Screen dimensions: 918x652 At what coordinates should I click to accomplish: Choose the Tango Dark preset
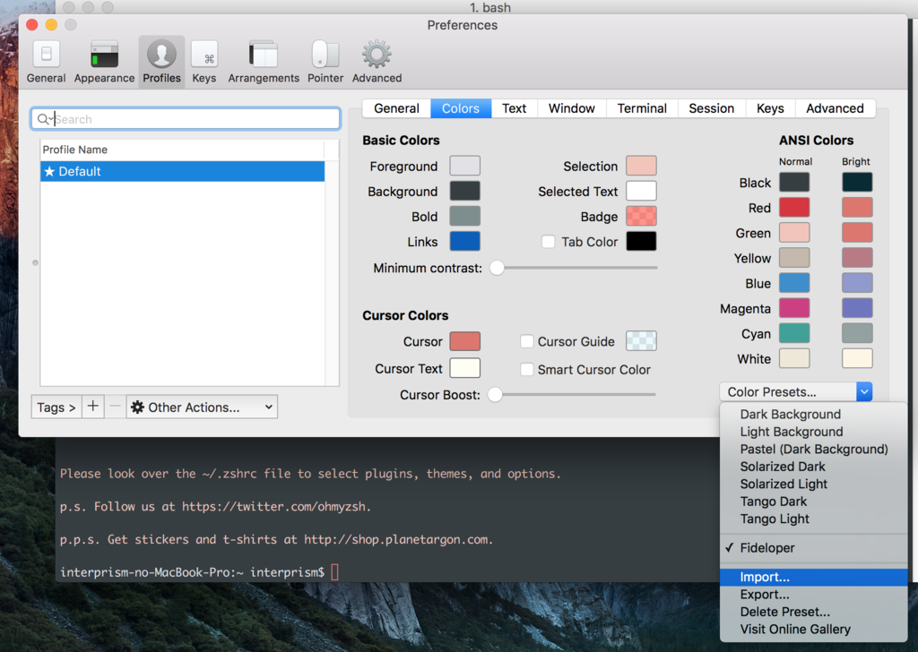[x=814, y=502]
